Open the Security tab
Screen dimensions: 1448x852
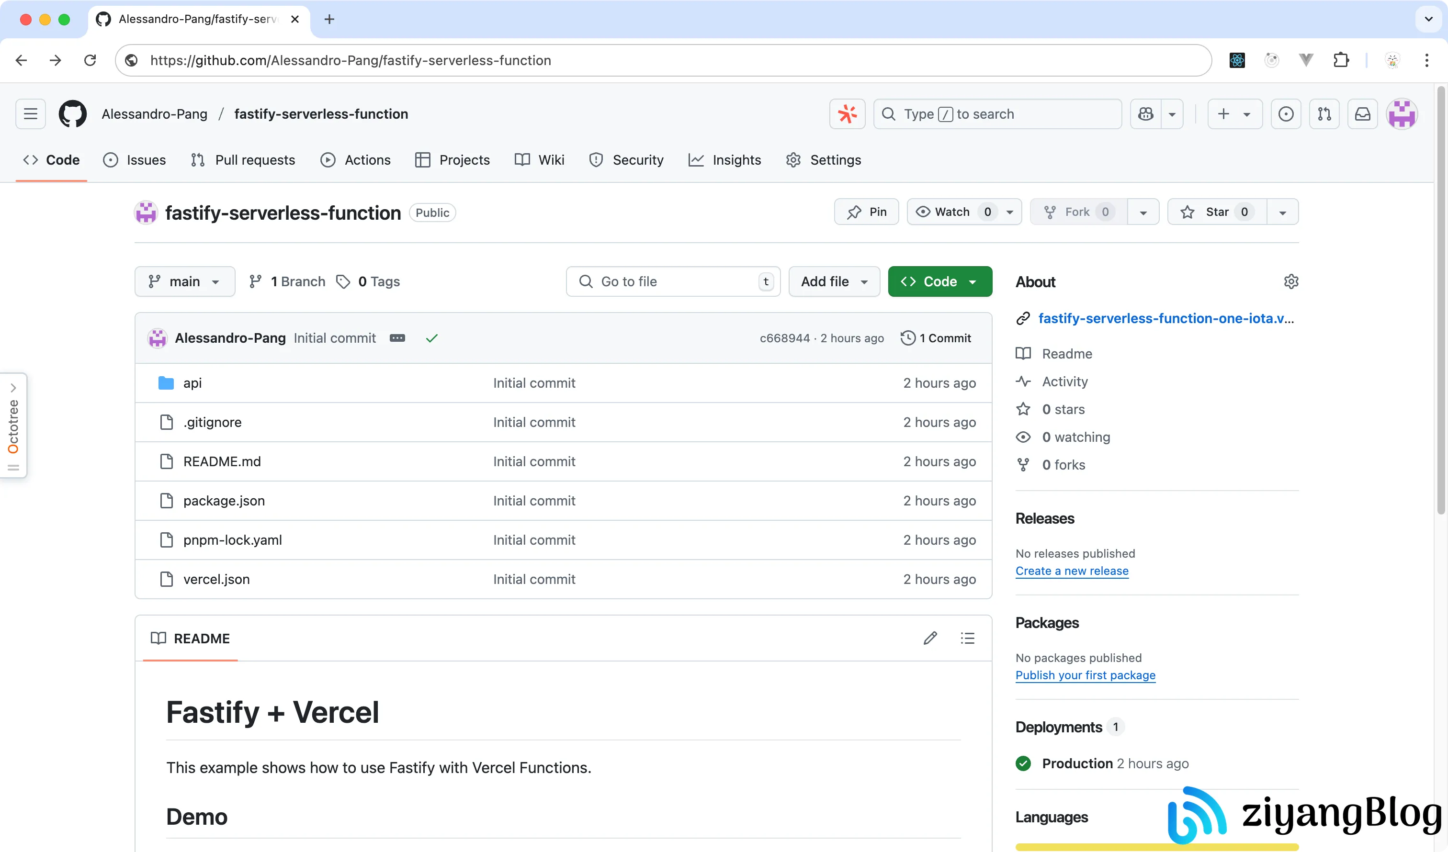(x=626, y=160)
